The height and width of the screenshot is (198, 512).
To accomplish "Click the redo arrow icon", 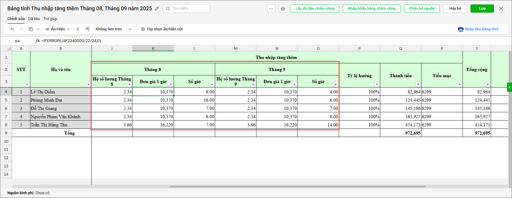I will pos(21,29).
